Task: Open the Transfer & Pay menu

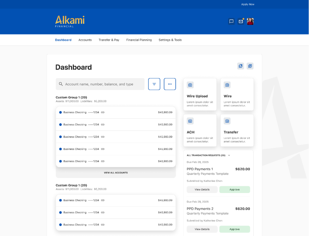Action: pyautogui.click(x=109, y=40)
